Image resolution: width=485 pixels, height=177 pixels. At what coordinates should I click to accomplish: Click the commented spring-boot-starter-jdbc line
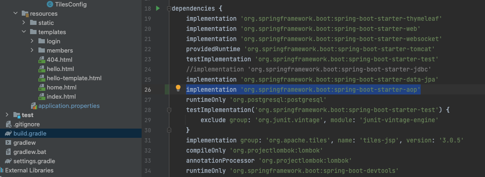(x=308, y=69)
